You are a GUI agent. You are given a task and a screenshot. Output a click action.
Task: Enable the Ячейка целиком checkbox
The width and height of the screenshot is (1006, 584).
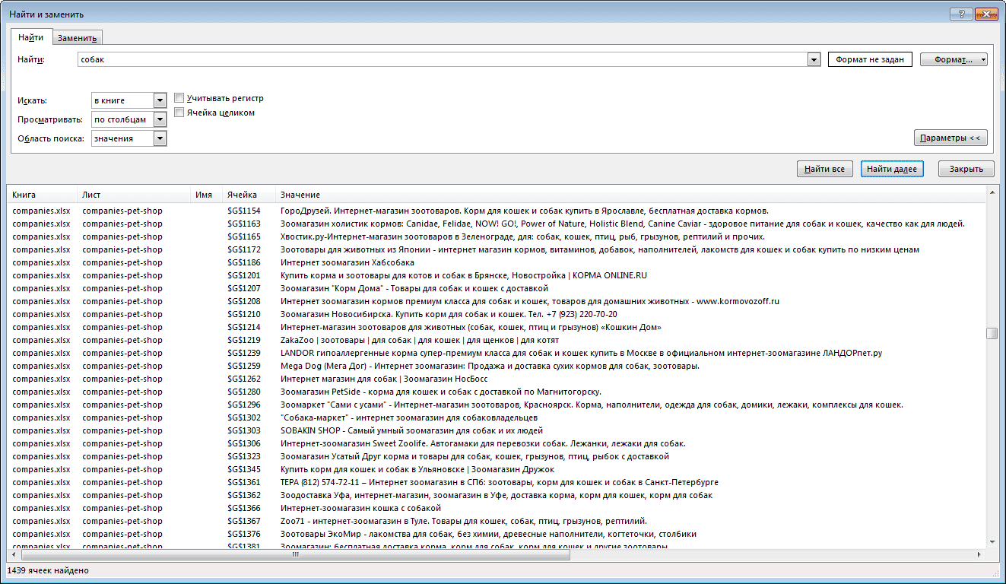coord(179,113)
